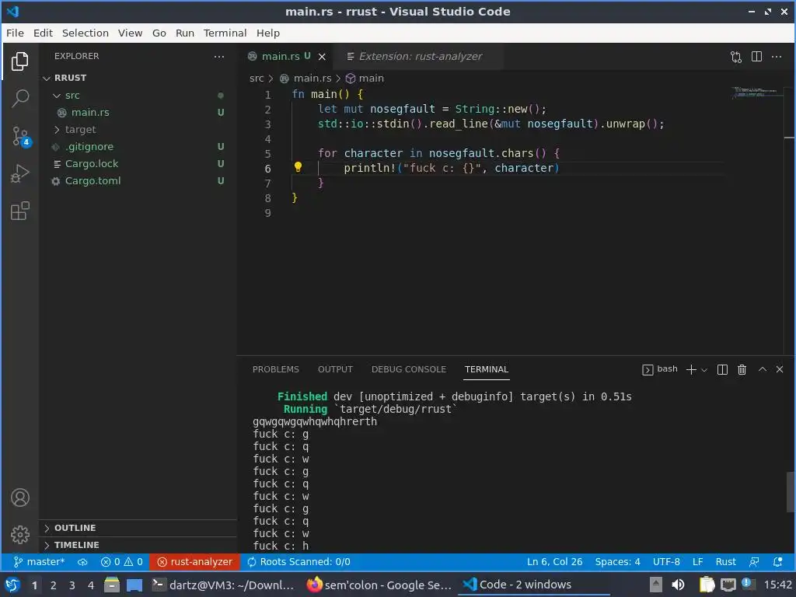Click the master* branch in status bar
The height and width of the screenshot is (597, 796).
pos(40,562)
